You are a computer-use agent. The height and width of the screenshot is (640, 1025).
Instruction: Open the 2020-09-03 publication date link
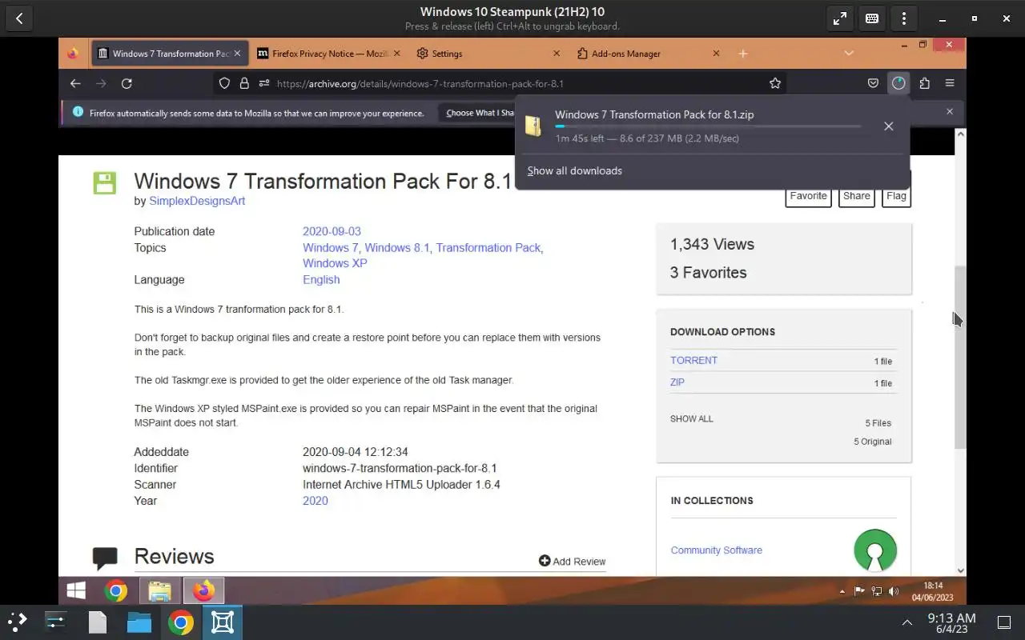point(332,231)
